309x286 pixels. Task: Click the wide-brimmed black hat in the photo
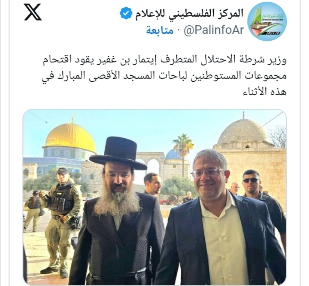coord(118,153)
